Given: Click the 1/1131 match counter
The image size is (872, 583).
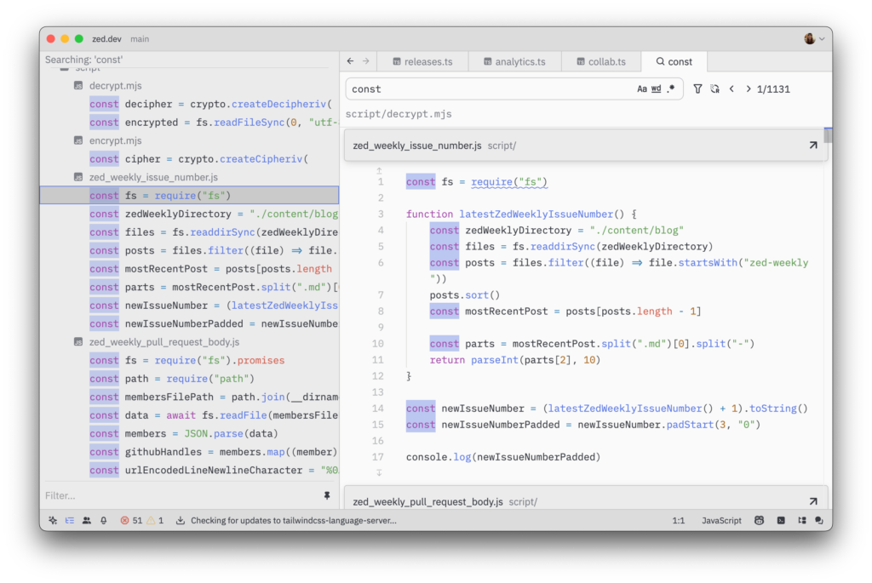Looking at the screenshot, I should tap(773, 89).
